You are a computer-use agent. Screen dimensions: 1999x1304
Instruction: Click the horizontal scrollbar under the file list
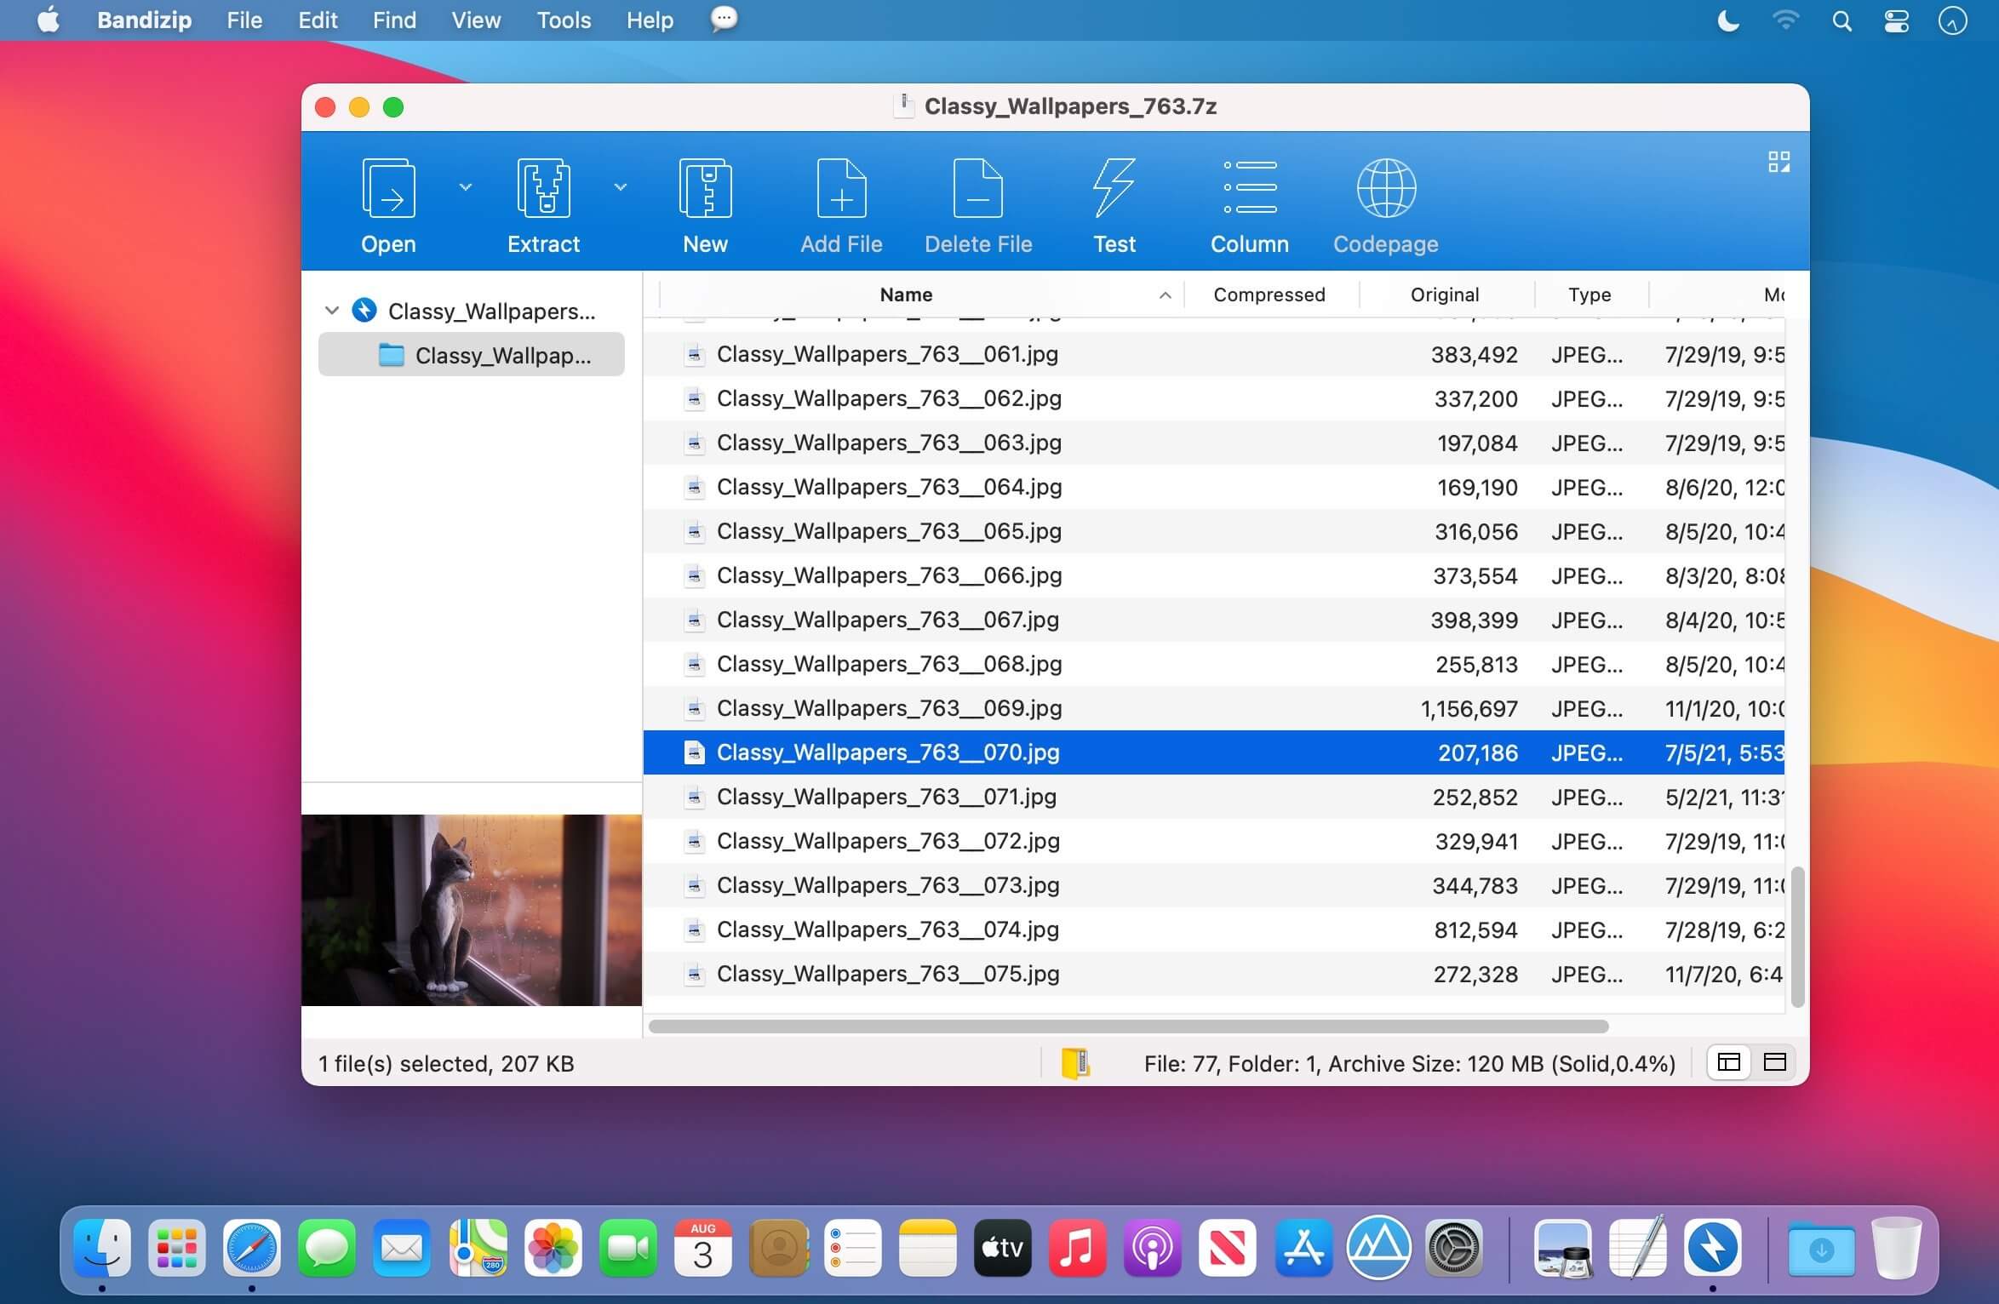click(1128, 1027)
